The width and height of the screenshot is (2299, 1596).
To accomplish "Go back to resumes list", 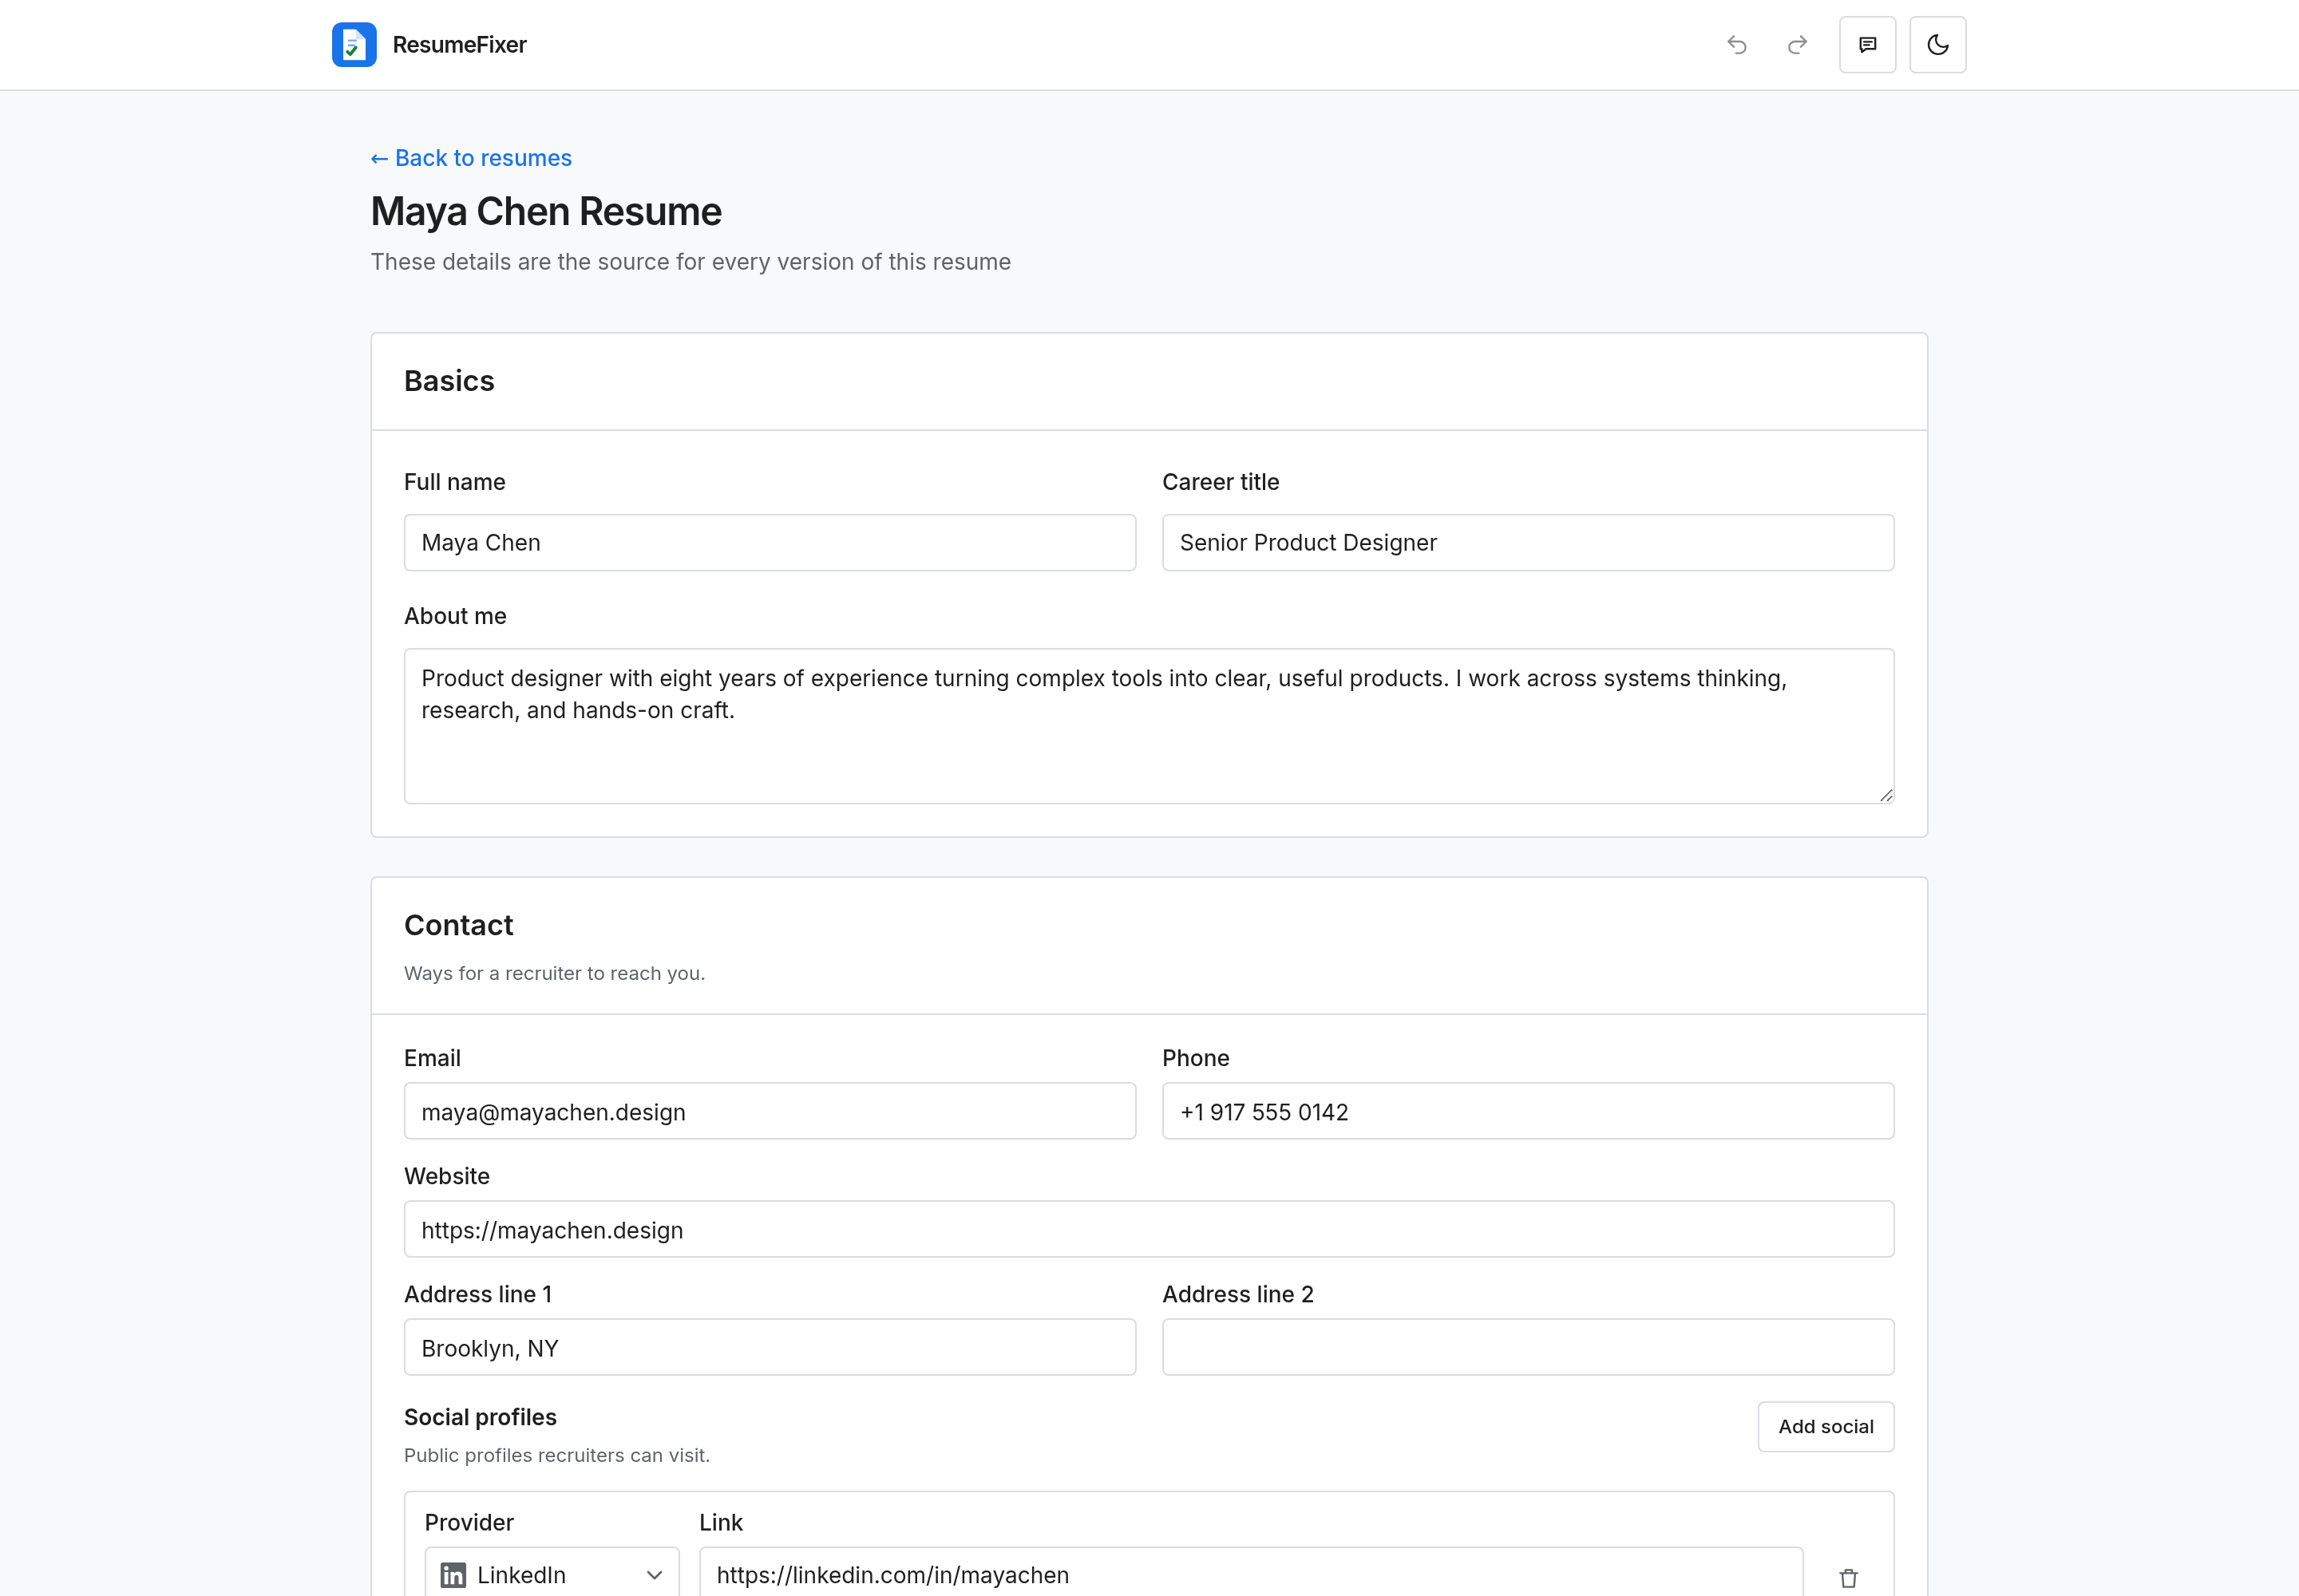I will coord(471,158).
